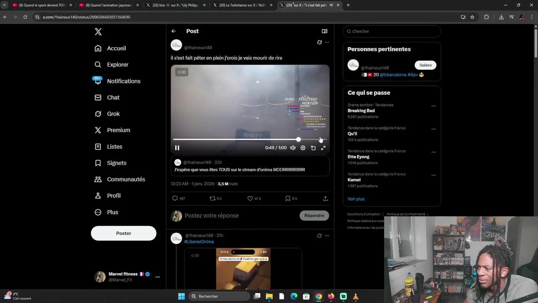Open the Qu'il trend

[x=352, y=134]
